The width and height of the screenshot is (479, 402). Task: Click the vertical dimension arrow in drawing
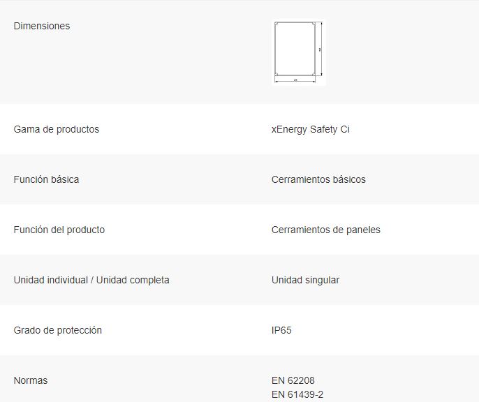tap(322, 49)
